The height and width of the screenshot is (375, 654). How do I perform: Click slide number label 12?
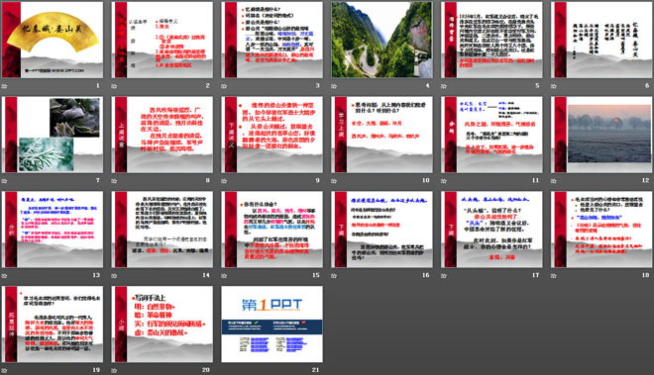coord(645,180)
